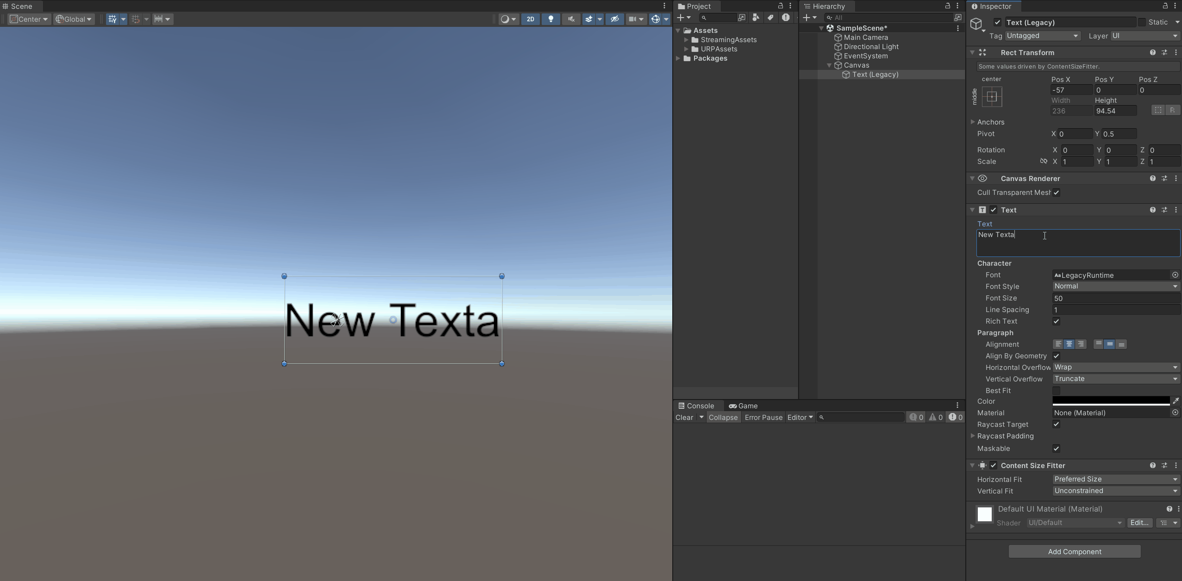Open Global handle rotation dropdown
Screen dimensions: 1182x581
pos(74,19)
